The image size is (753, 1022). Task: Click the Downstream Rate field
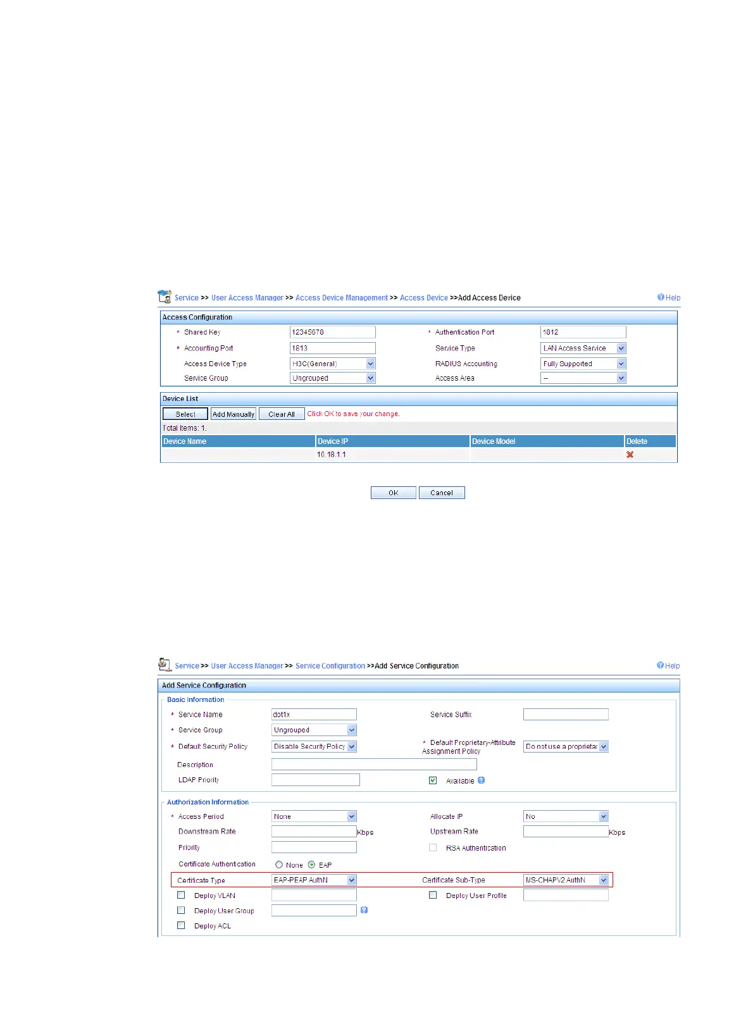314,832
